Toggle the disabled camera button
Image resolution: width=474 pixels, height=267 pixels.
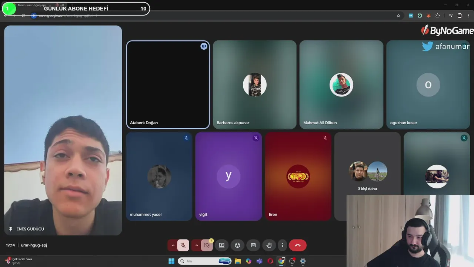[x=207, y=245]
